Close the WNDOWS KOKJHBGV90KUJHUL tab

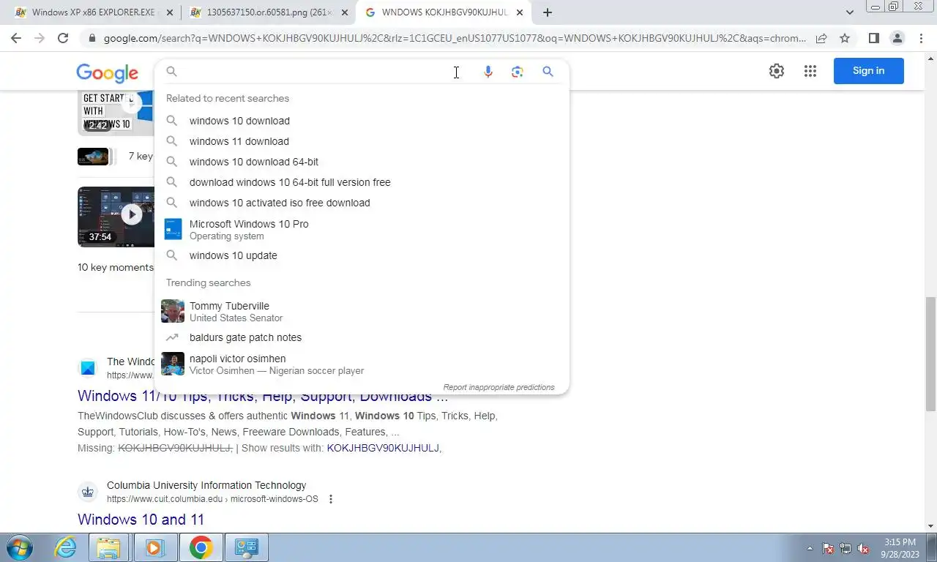click(520, 12)
